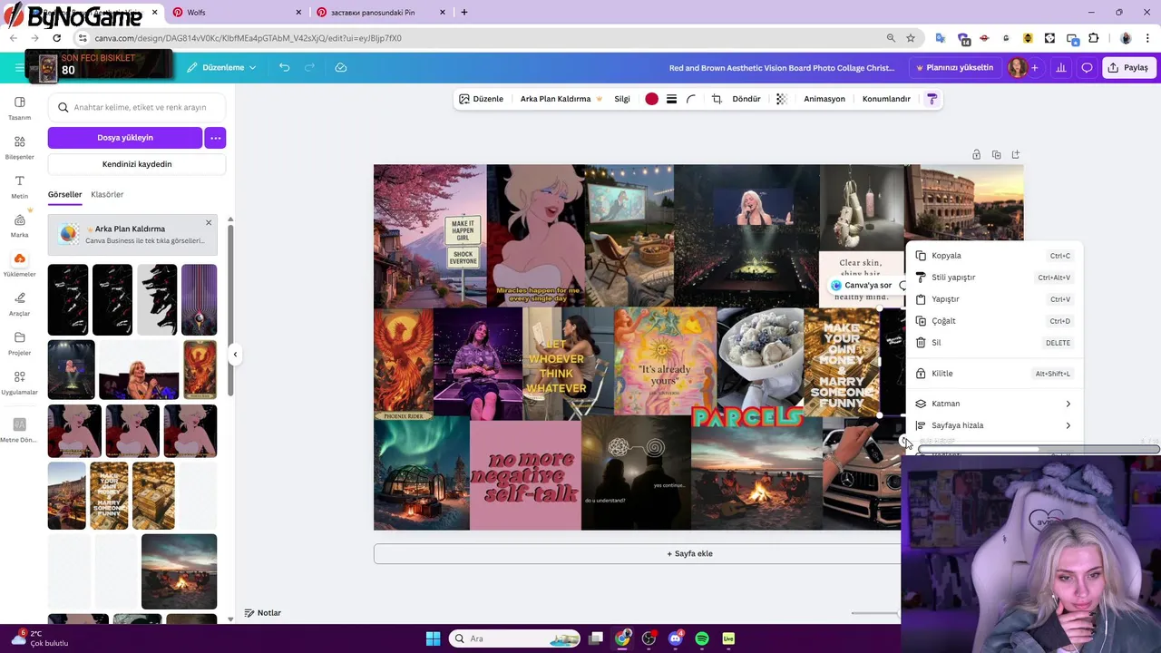Open the Yüklemeler uploads panel
1161x653 pixels.
pos(19,265)
